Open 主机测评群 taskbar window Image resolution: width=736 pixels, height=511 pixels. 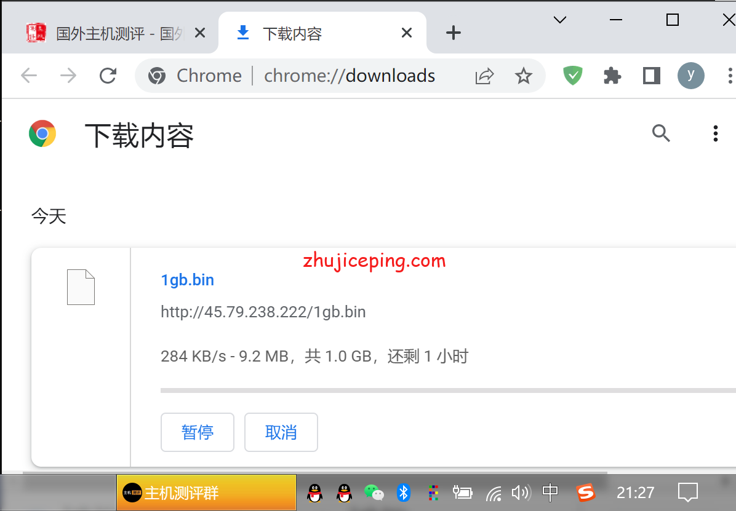pyautogui.click(x=207, y=493)
